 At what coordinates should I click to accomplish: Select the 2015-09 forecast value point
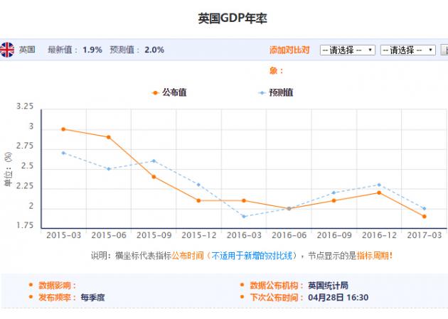coord(154,161)
